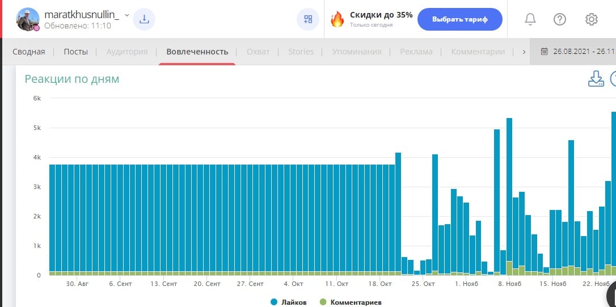Click the 13. Сент axis label

pos(164,284)
